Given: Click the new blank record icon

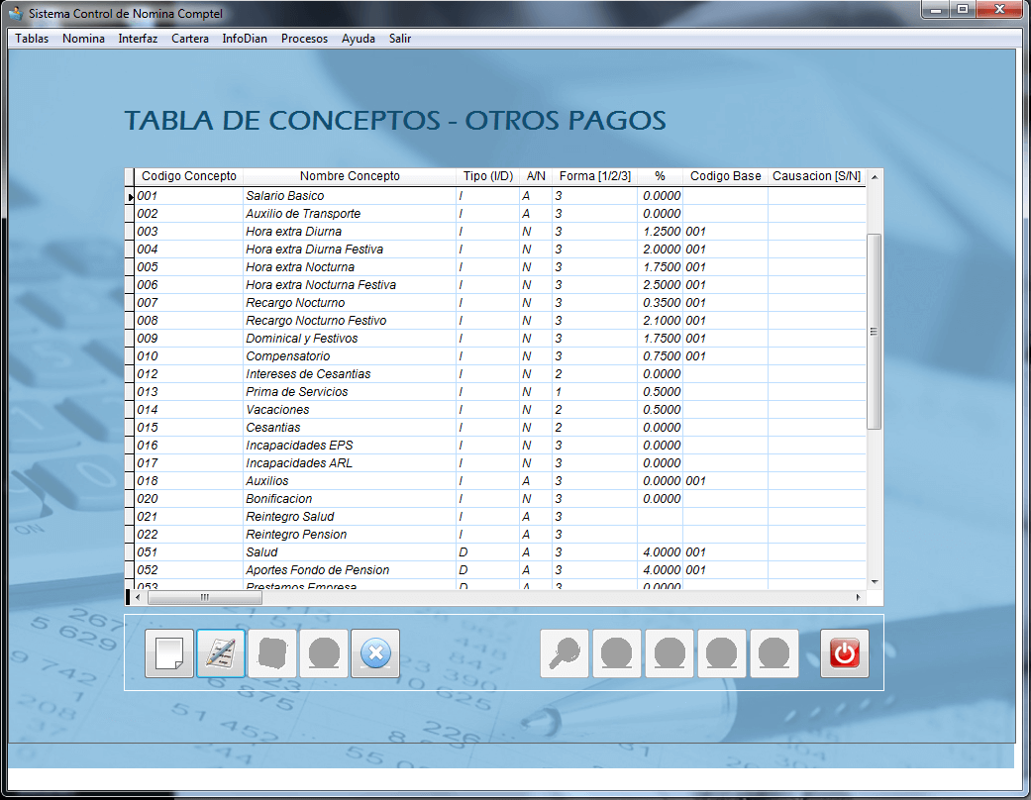Looking at the screenshot, I should click(169, 653).
